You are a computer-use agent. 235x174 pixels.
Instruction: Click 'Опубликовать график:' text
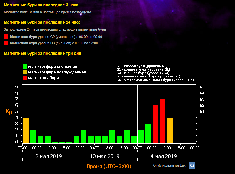pyautogui.click(x=170, y=166)
